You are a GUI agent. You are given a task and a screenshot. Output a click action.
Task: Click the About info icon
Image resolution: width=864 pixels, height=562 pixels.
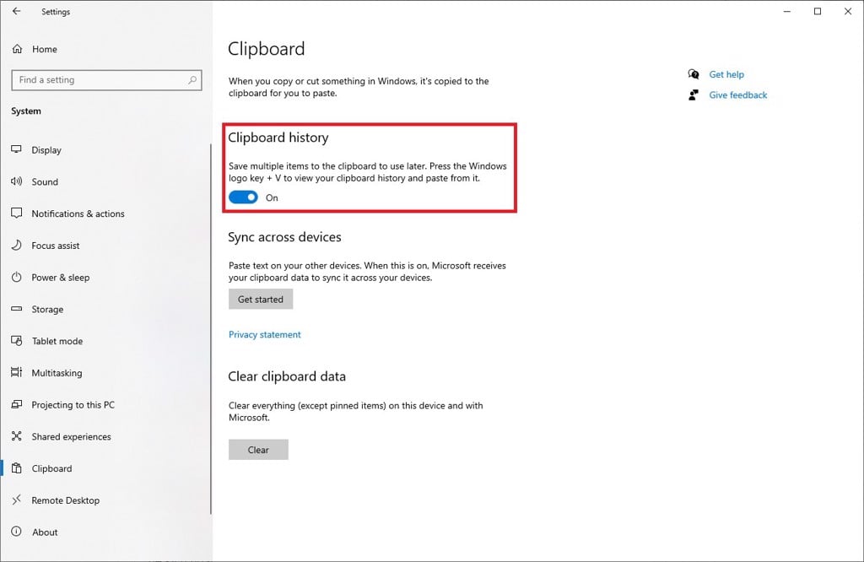point(17,532)
